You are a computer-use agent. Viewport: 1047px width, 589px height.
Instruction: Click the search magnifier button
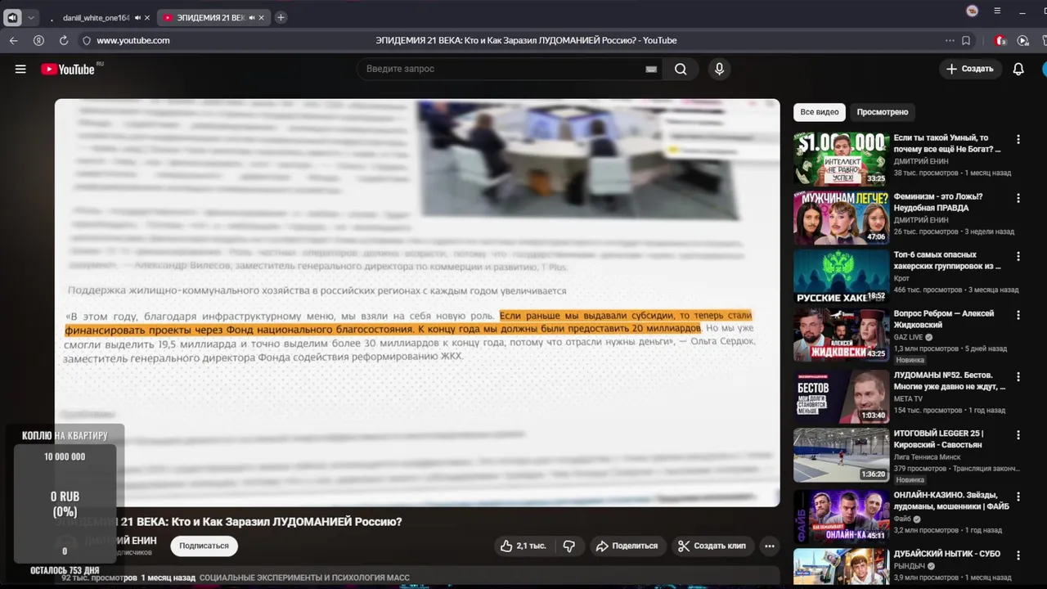pyautogui.click(x=681, y=70)
